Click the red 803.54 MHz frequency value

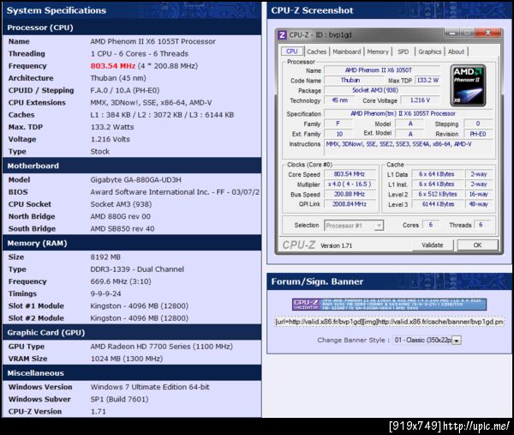(113, 66)
